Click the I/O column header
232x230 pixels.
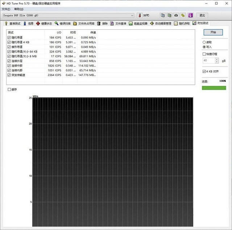(x=53, y=32)
